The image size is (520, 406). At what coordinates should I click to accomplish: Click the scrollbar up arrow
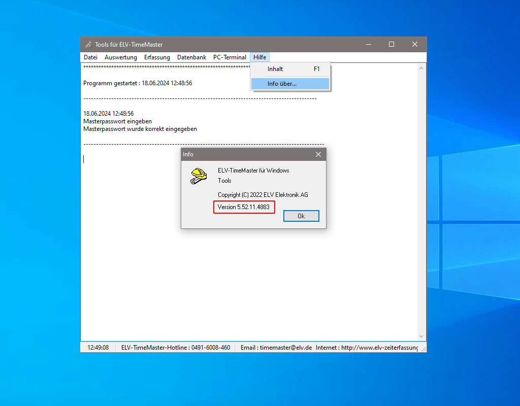click(421, 67)
